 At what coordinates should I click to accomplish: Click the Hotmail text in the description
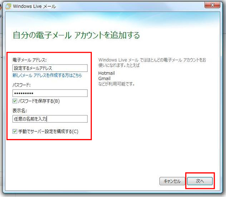(x=106, y=73)
